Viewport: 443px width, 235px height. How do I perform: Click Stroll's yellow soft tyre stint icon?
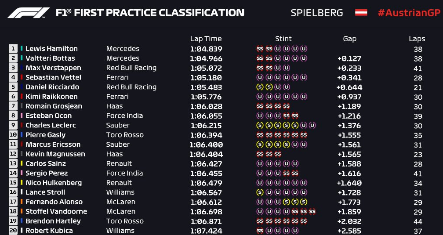click(x=260, y=192)
